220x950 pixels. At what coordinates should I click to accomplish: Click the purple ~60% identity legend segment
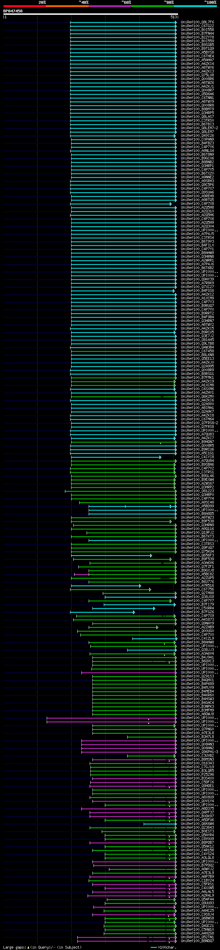[x=110, y=6]
